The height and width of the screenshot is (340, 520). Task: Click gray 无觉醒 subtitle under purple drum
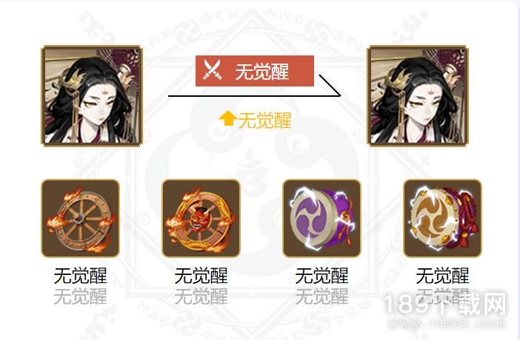click(321, 296)
